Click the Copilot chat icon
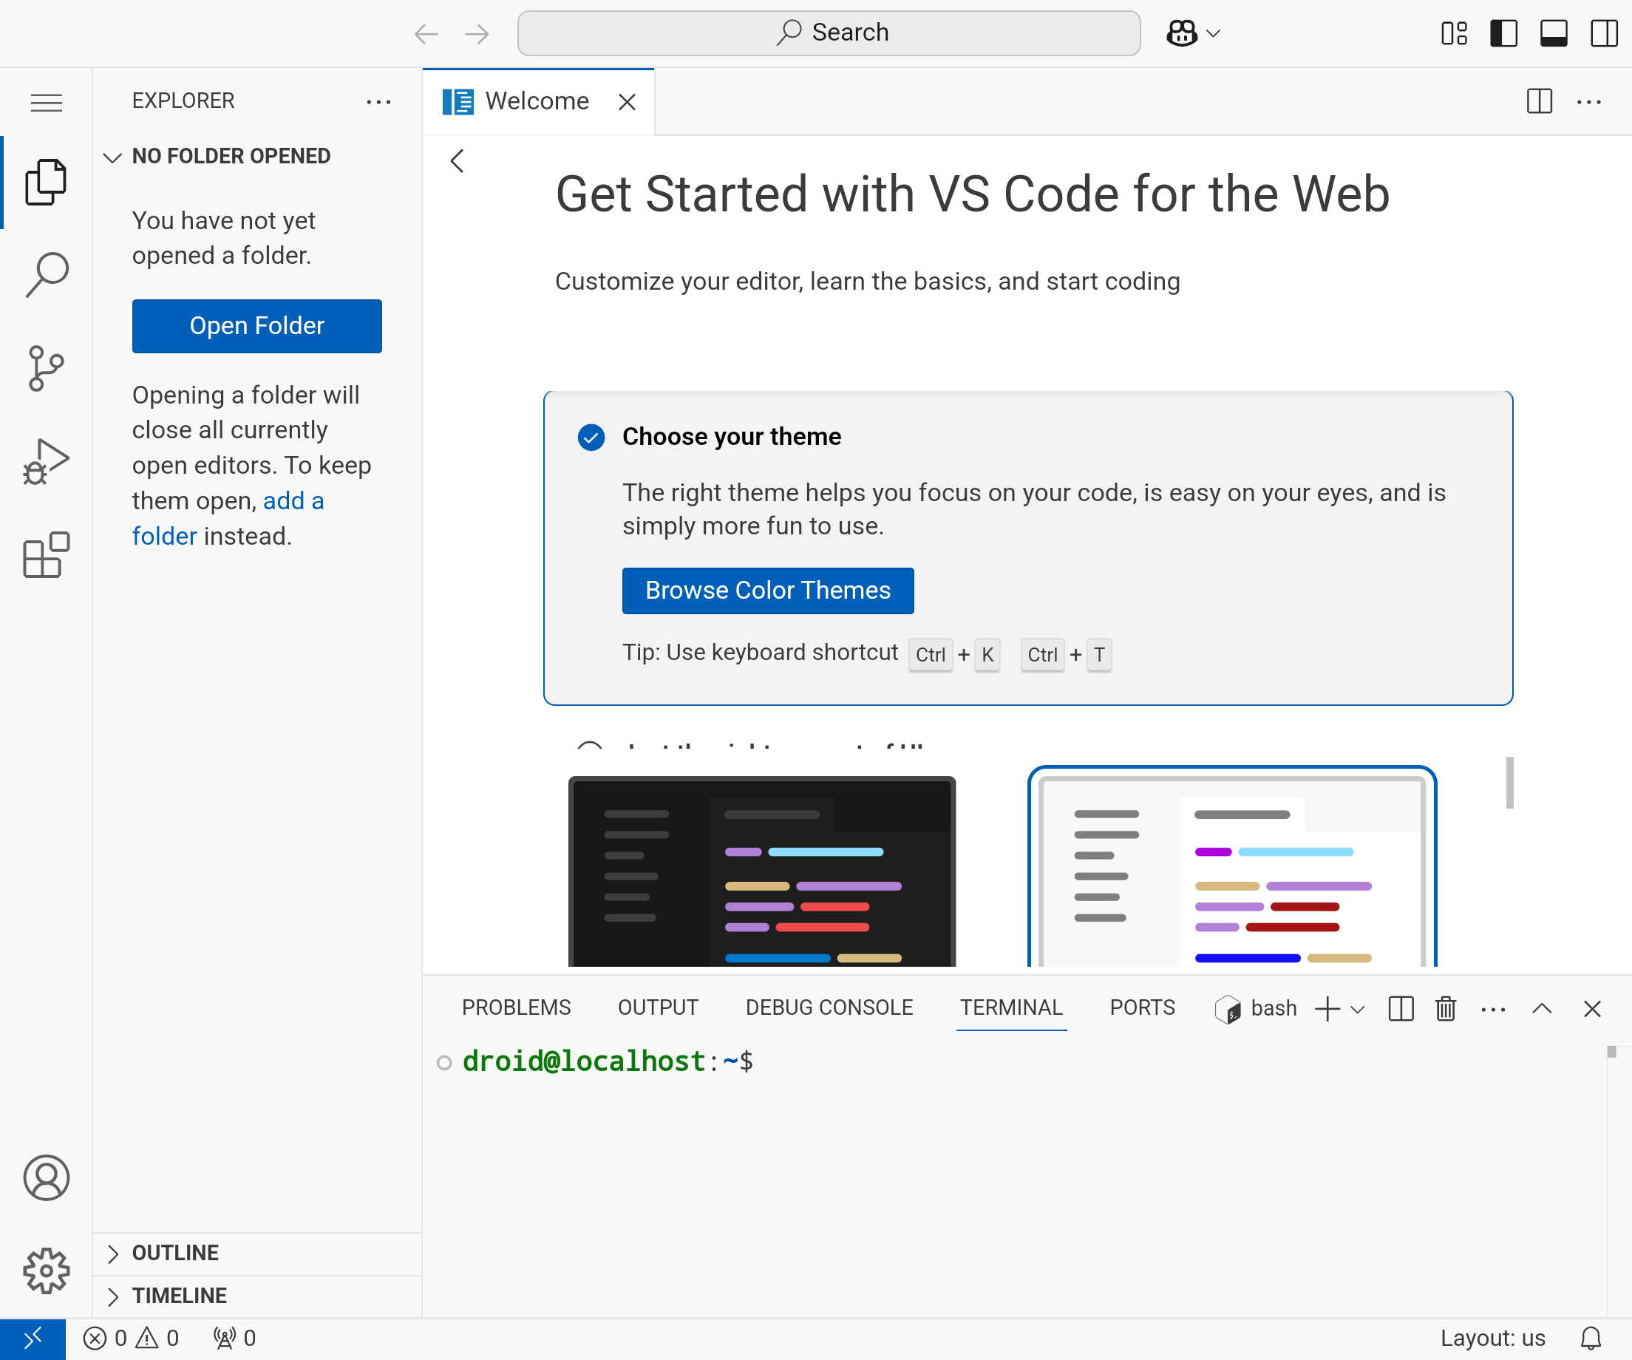This screenshot has height=1360, width=1632. [1181, 33]
